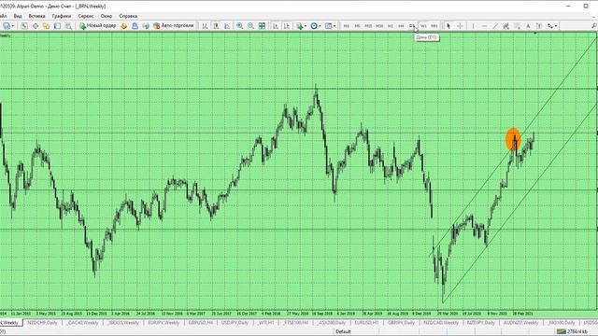598x336 pixels.
Task: Open the Вставка menu
Action: click(36, 16)
